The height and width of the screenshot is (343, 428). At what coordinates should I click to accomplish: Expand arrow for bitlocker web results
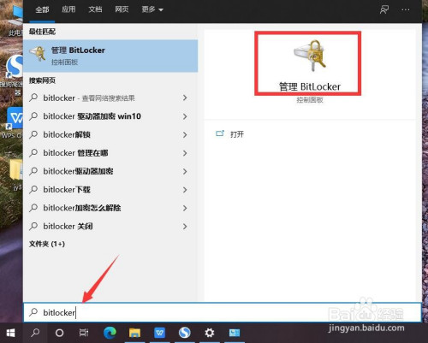185,98
